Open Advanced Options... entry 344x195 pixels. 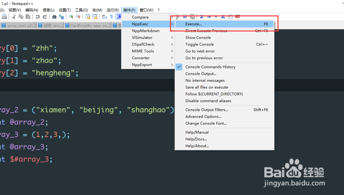[224, 117]
